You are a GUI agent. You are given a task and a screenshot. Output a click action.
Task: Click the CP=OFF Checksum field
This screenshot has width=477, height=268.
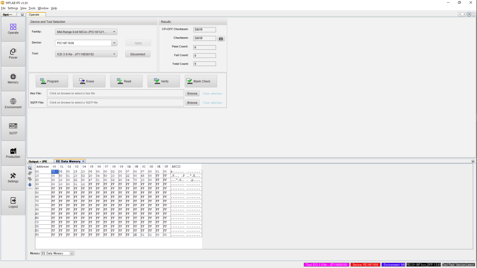tap(204, 30)
